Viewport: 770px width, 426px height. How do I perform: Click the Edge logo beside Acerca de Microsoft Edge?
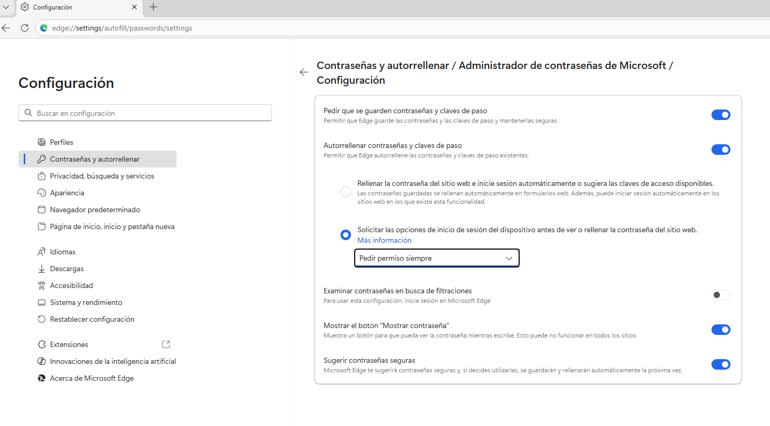point(42,378)
